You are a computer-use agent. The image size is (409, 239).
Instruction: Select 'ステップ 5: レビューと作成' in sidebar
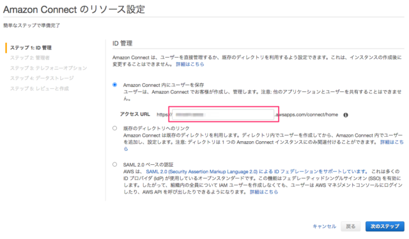40,89
